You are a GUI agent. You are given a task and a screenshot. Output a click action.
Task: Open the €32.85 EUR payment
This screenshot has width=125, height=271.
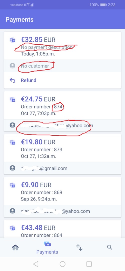[x=62, y=46]
